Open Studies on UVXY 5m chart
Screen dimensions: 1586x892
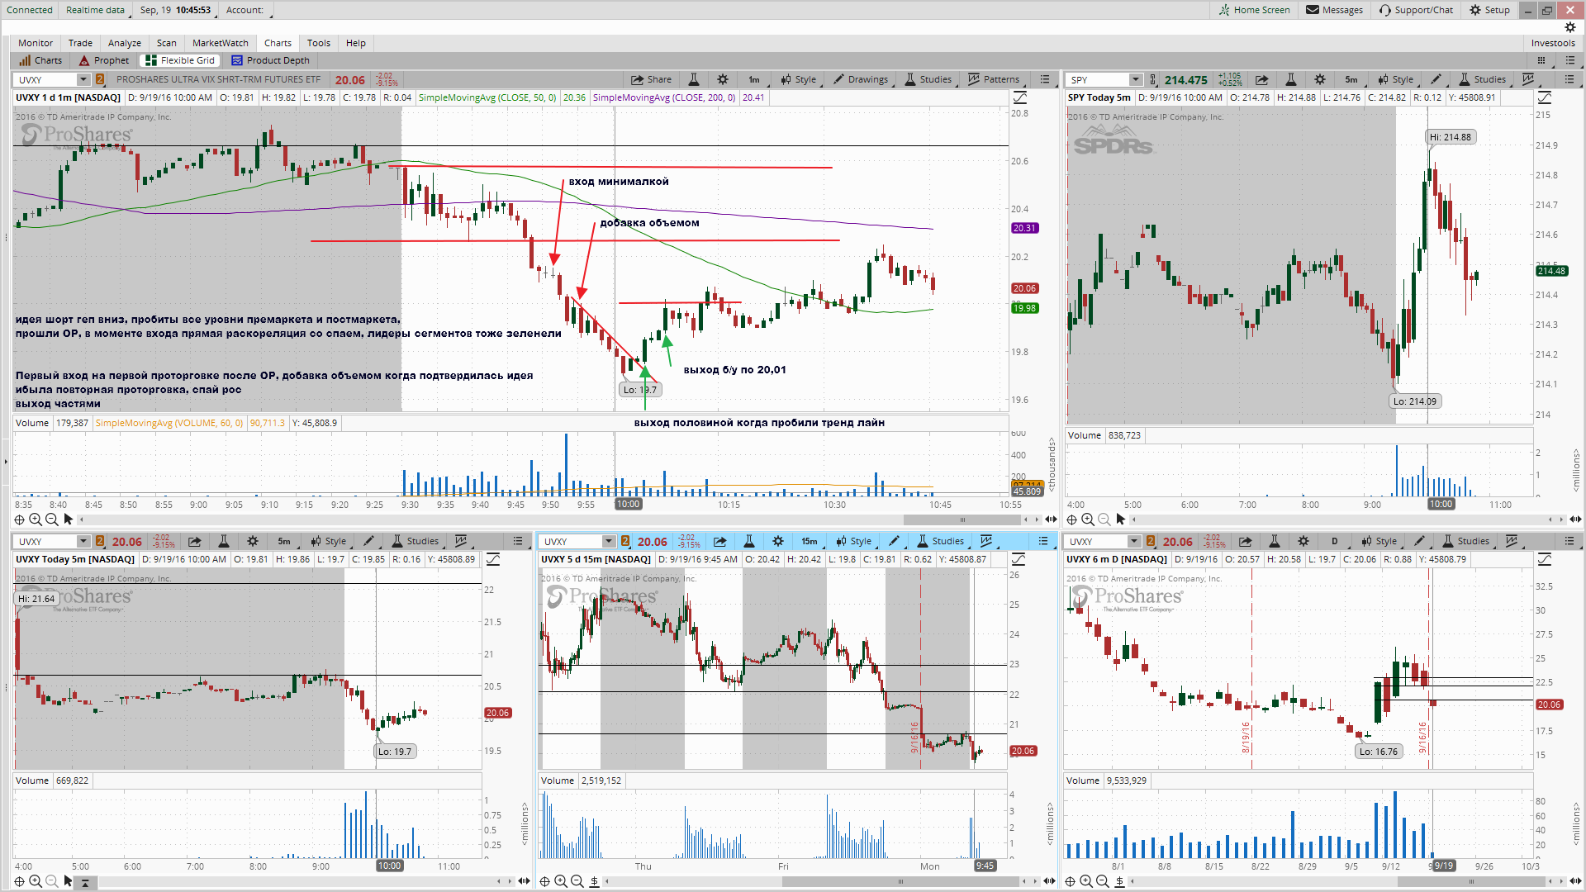click(x=415, y=541)
